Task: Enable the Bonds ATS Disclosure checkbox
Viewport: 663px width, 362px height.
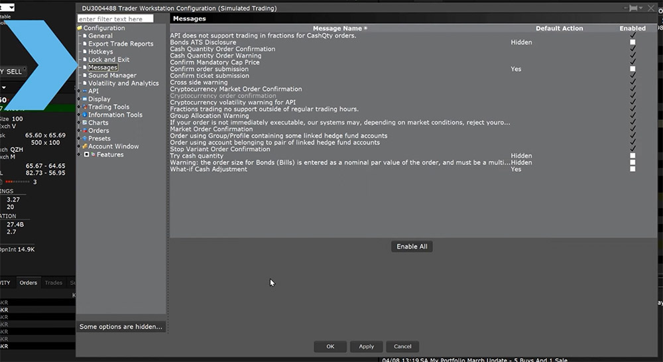Action: (633, 42)
